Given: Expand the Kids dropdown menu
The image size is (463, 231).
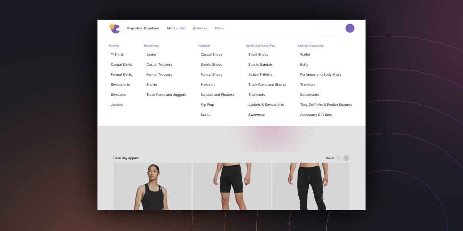Looking at the screenshot, I should point(220,28).
